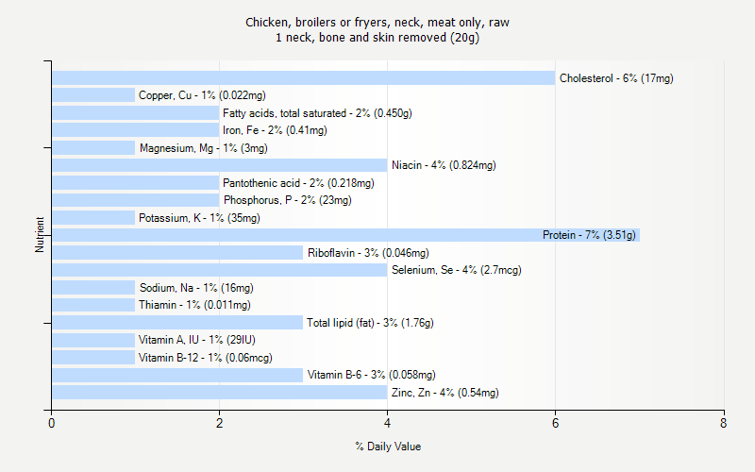The image size is (755, 472).
Task: Select the Vitamin B-12 label
Action: (206, 358)
